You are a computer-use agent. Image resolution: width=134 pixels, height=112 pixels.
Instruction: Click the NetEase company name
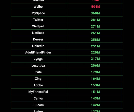click(38, 33)
